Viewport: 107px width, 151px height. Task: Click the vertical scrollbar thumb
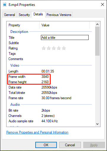coord(97,41)
